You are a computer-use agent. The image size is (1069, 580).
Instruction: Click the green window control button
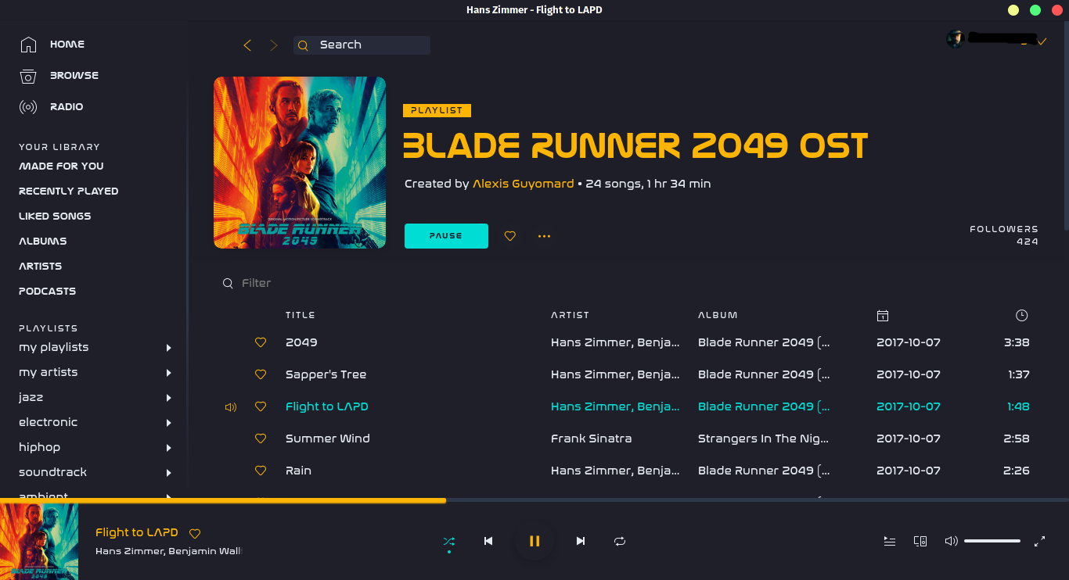1035,10
